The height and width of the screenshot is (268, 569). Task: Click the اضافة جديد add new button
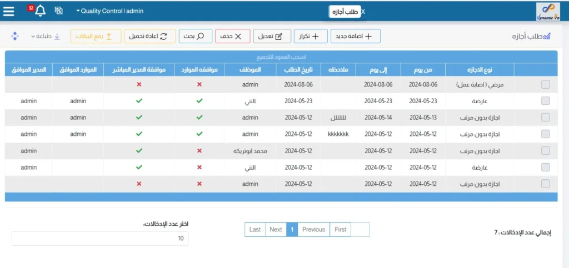356,36
